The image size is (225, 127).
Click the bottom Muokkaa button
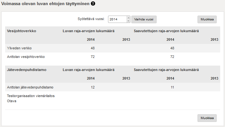pyautogui.click(x=207, y=118)
